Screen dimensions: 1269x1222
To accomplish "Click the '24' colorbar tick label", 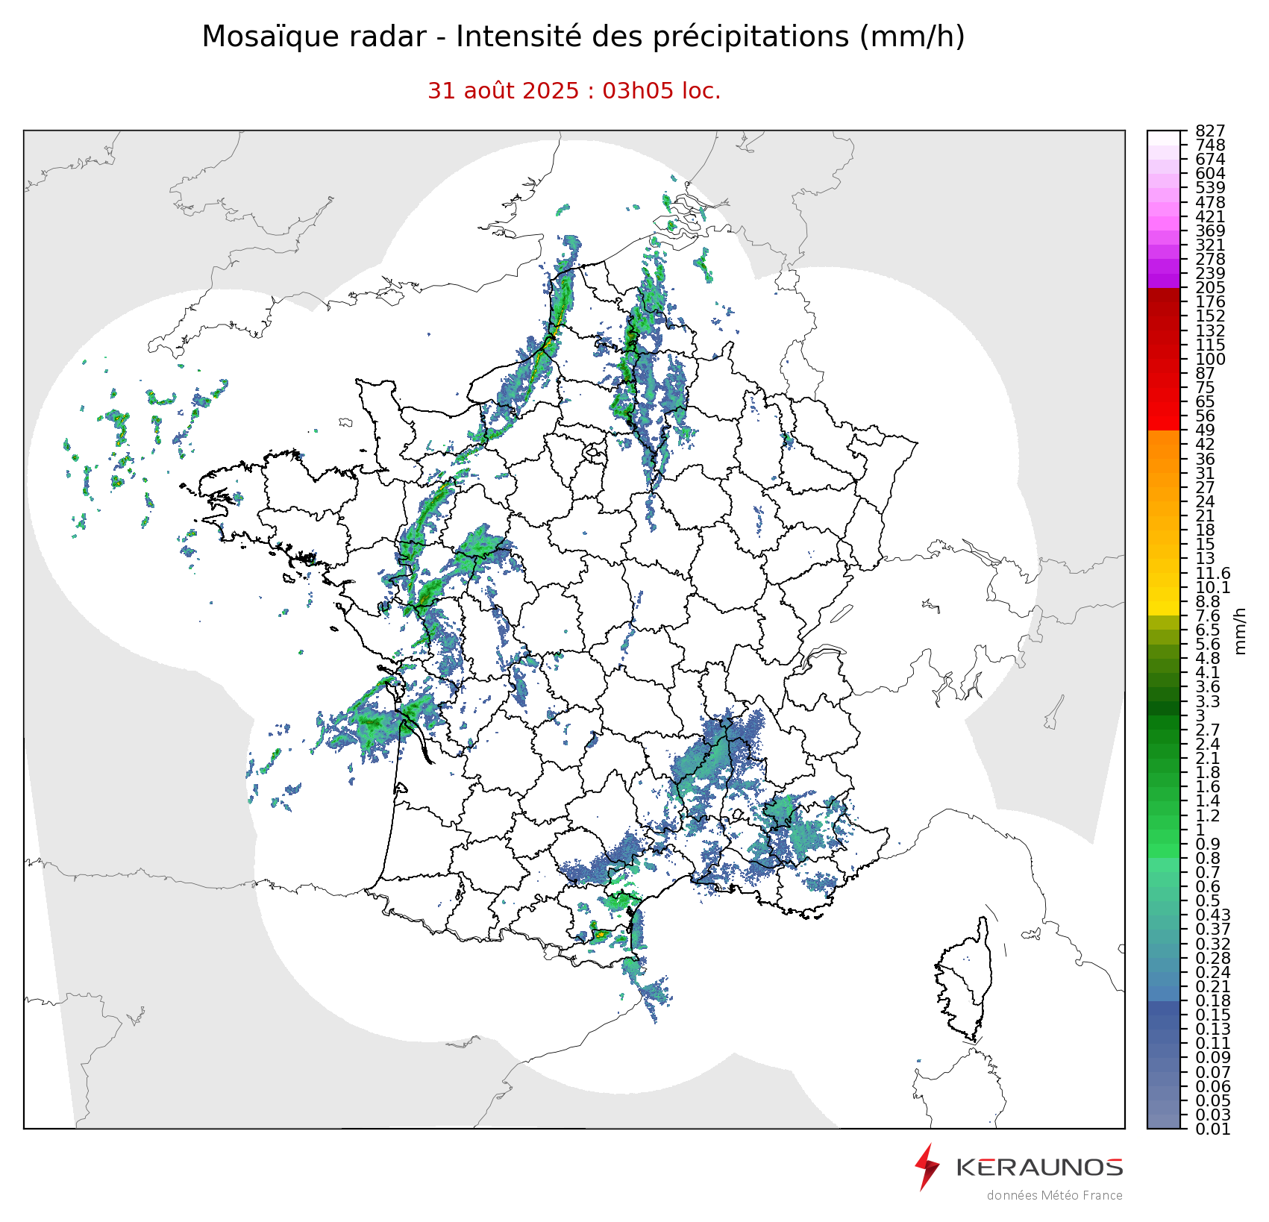I will 1205,502.
